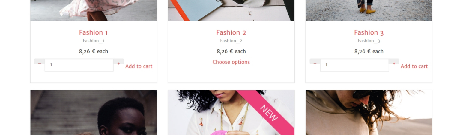Click the Fashion 3 quantity input field
The width and height of the screenshot is (472, 135).
[x=354, y=65]
